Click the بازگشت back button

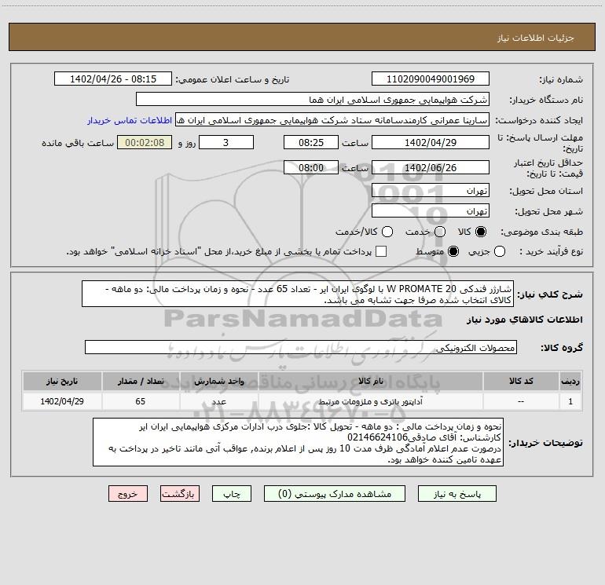pyautogui.click(x=180, y=494)
